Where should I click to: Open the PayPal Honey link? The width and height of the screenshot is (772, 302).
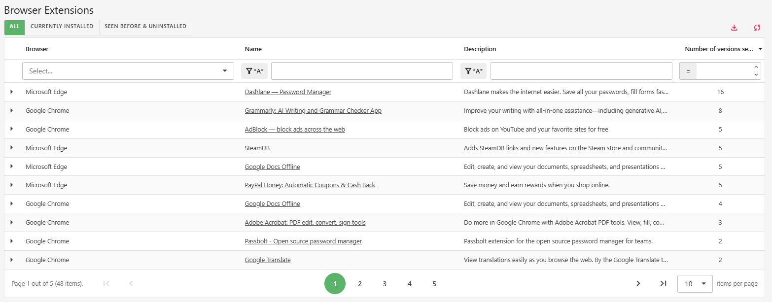[x=310, y=185]
